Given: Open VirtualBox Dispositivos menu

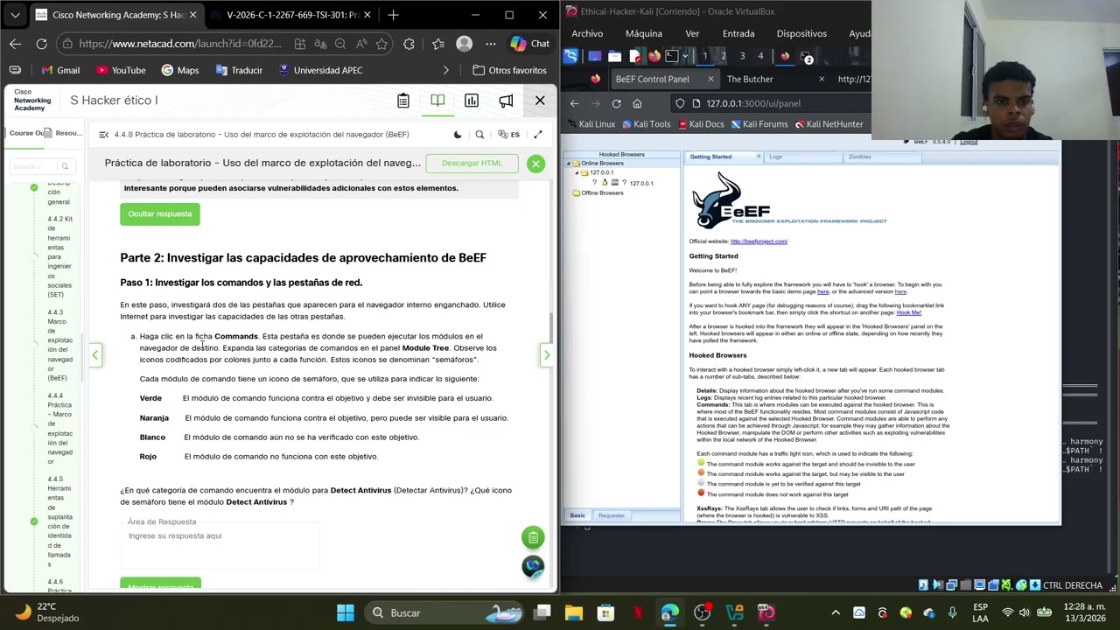Looking at the screenshot, I should 801,33.
